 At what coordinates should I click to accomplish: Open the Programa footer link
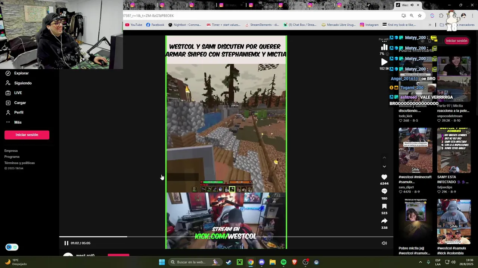tap(12, 157)
